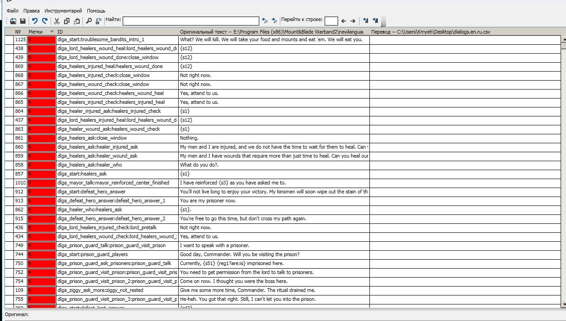The width and height of the screenshot is (566, 321).
Task: Click translation cell for dlga_start:prison_guard_players row
Action: tap(465, 254)
